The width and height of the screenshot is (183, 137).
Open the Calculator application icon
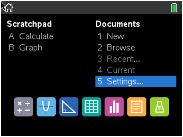[23, 107]
